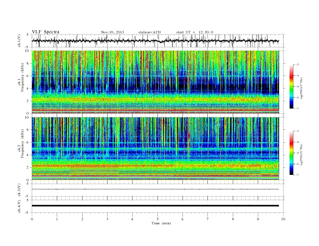Click the 'ch.4(V)' axis label
The width and height of the screenshot is (319, 246).
(x=19, y=207)
